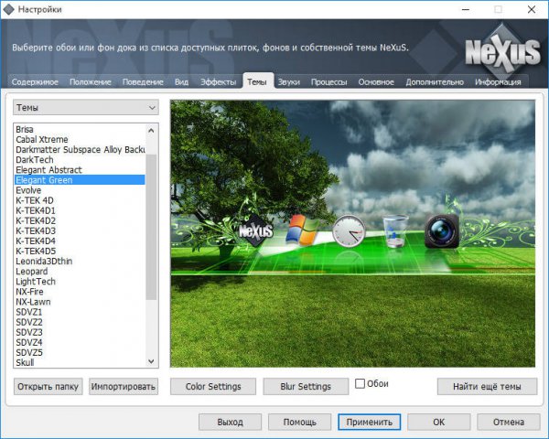
Task: Open the Эффекты tab
Action: tap(218, 82)
